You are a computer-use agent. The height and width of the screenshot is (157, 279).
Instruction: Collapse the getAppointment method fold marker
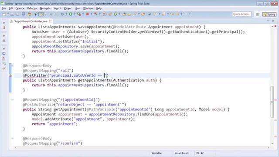click(x=13, y=100)
